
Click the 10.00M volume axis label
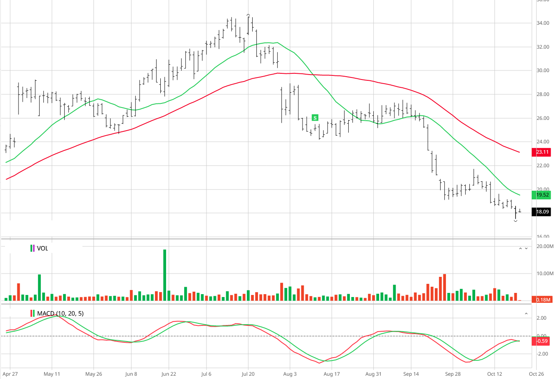coord(545,274)
